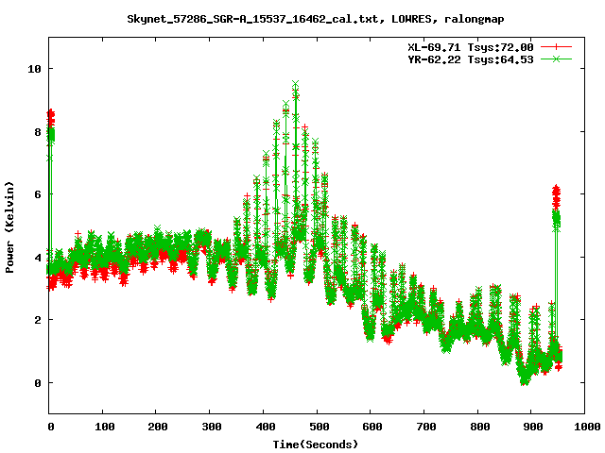Click the x-axis tick label 900
The width and height of the screenshot is (605, 453).
pos(533,427)
